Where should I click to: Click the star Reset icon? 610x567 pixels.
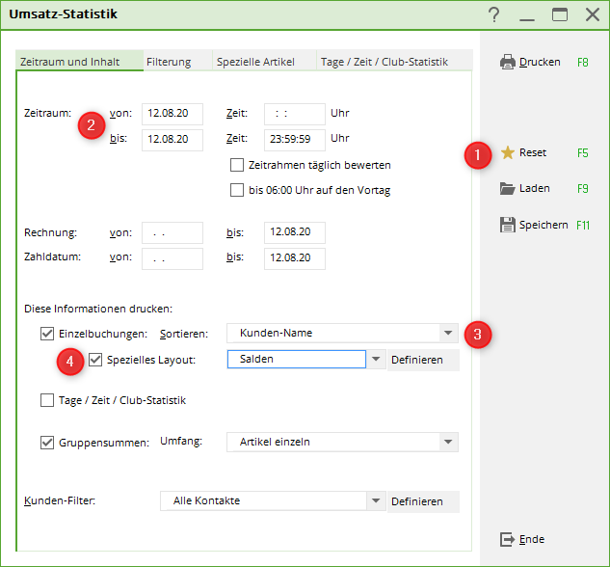pyautogui.click(x=508, y=152)
